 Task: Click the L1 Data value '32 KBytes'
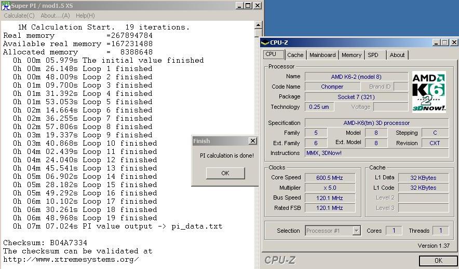[x=423, y=178]
